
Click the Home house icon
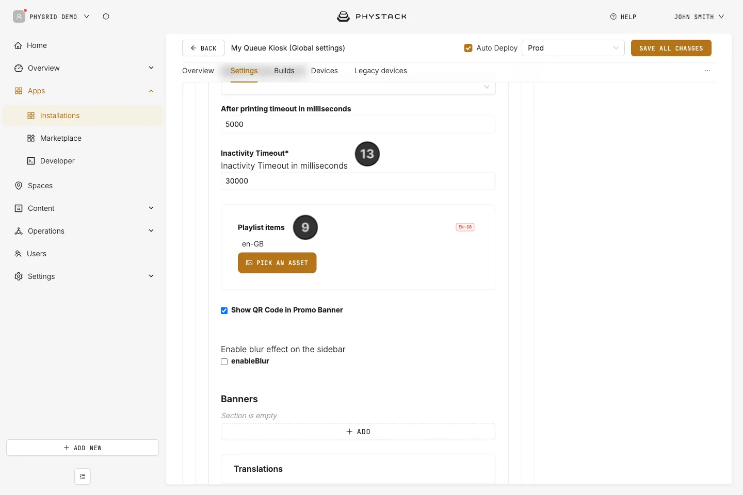click(x=18, y=45)
